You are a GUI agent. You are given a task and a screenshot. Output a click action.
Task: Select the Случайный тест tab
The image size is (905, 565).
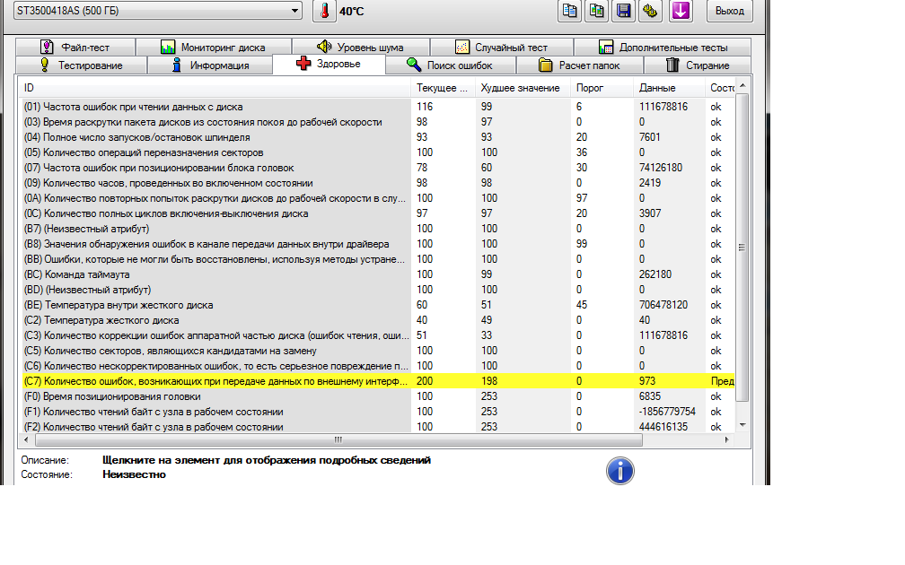click(x=501, y=48)
